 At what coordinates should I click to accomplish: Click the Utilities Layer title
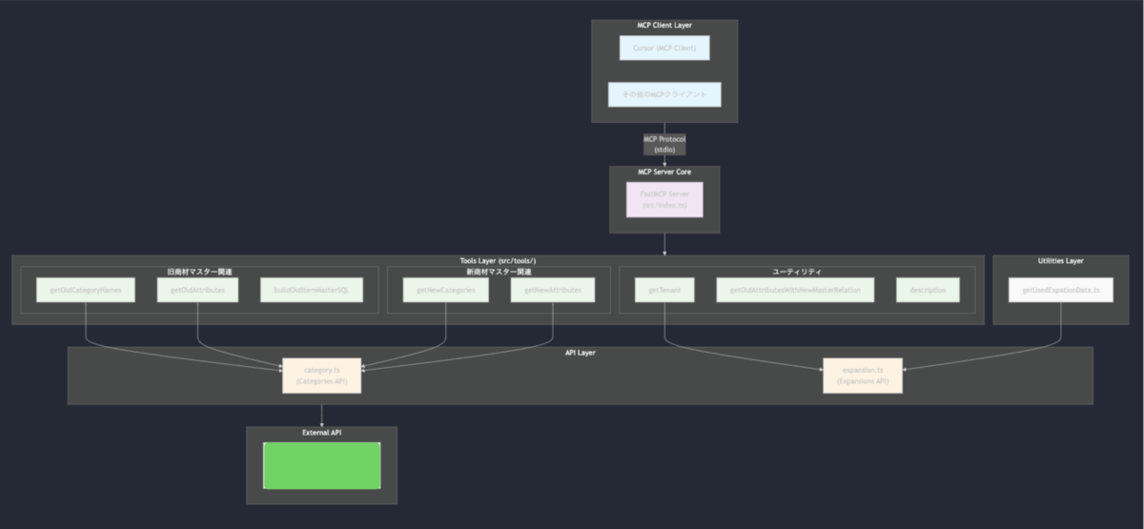[x=1060, y=261]
